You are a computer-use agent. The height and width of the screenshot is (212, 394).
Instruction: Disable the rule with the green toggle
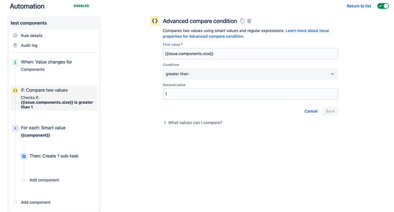point(383,6)
